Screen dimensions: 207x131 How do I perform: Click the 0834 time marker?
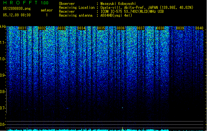[x=81, y=28]
